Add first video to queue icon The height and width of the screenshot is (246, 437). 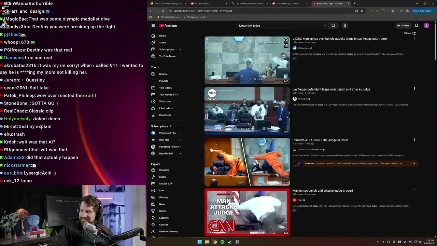pos(286,45)
